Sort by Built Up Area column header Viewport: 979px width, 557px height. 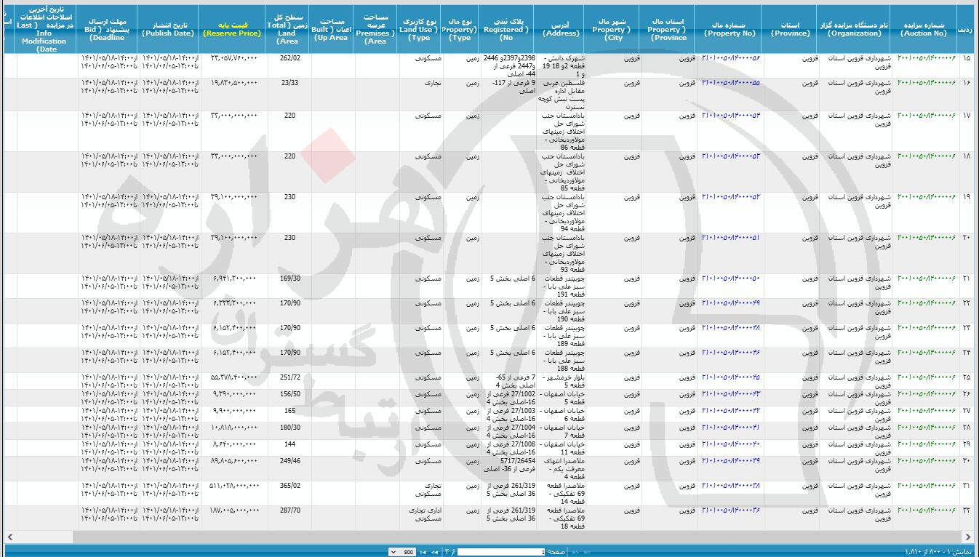coord(332,29)
